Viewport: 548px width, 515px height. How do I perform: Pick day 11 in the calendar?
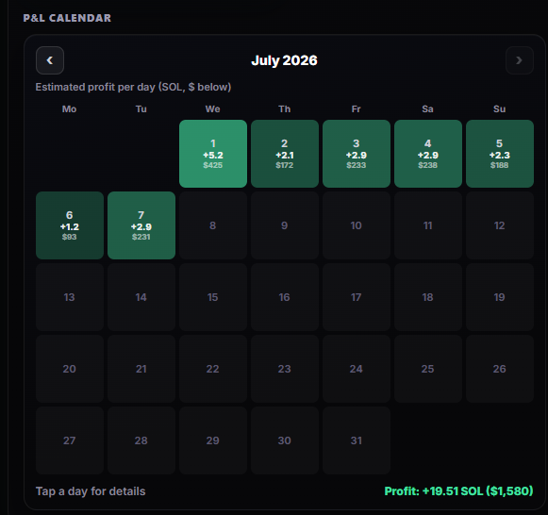pos(428,225)
